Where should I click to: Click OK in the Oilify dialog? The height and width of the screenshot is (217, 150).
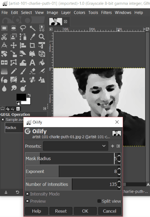coord(85,211)
